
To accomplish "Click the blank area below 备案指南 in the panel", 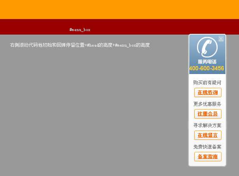I will click(x=207, y=164).
